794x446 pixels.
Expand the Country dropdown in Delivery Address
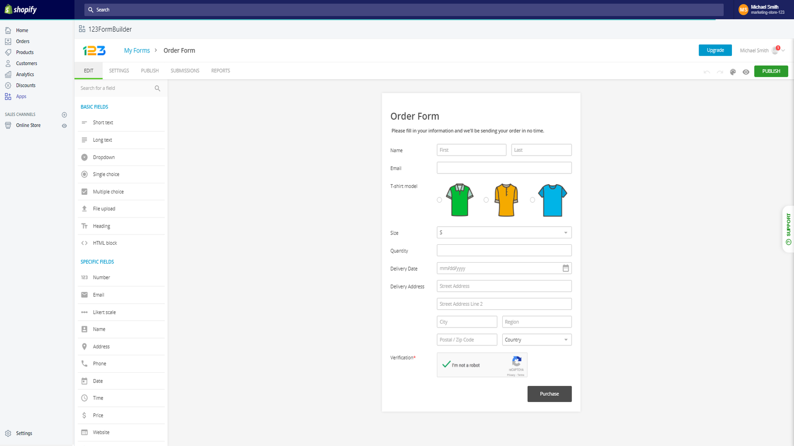[x=536, y=339]
